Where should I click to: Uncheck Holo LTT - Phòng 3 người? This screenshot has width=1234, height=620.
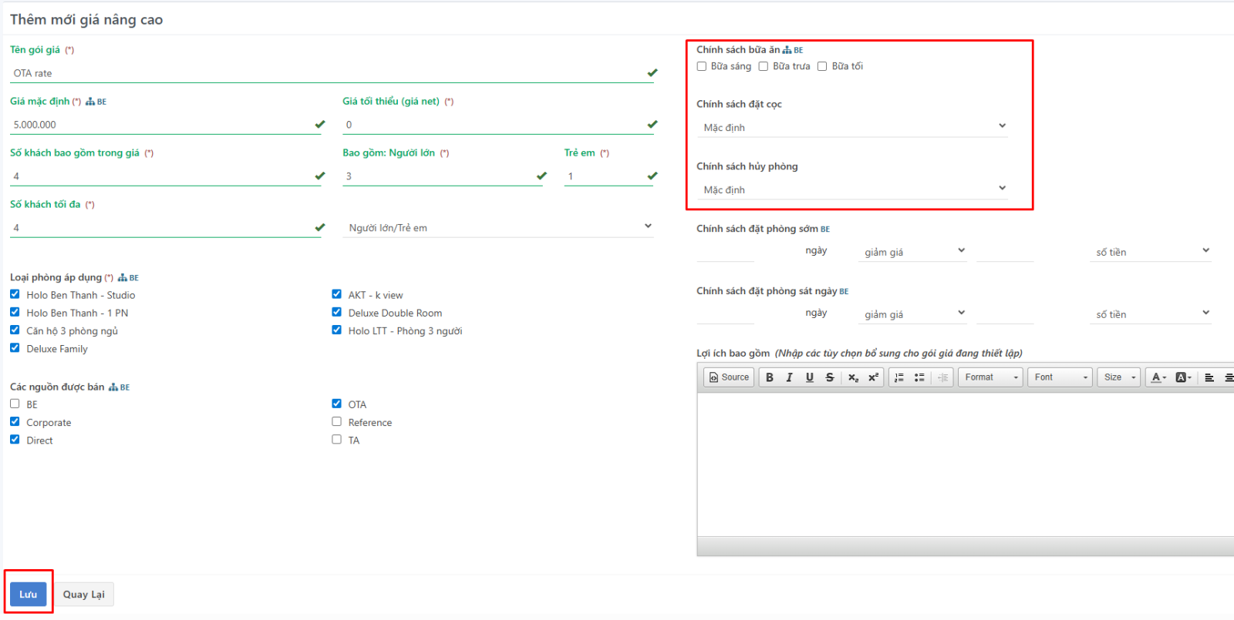click(336, 330)
